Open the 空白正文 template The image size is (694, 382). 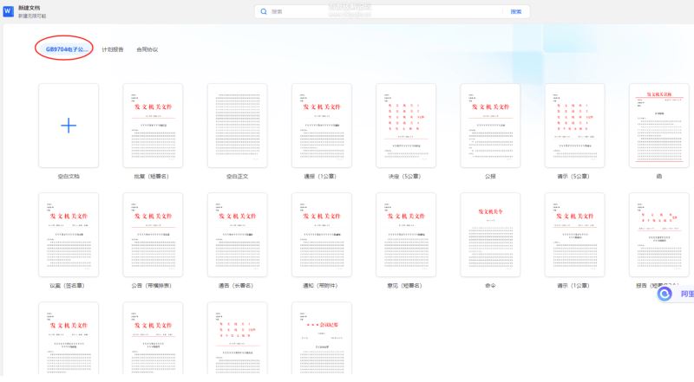pyautogui.click(x=237, y=125)
